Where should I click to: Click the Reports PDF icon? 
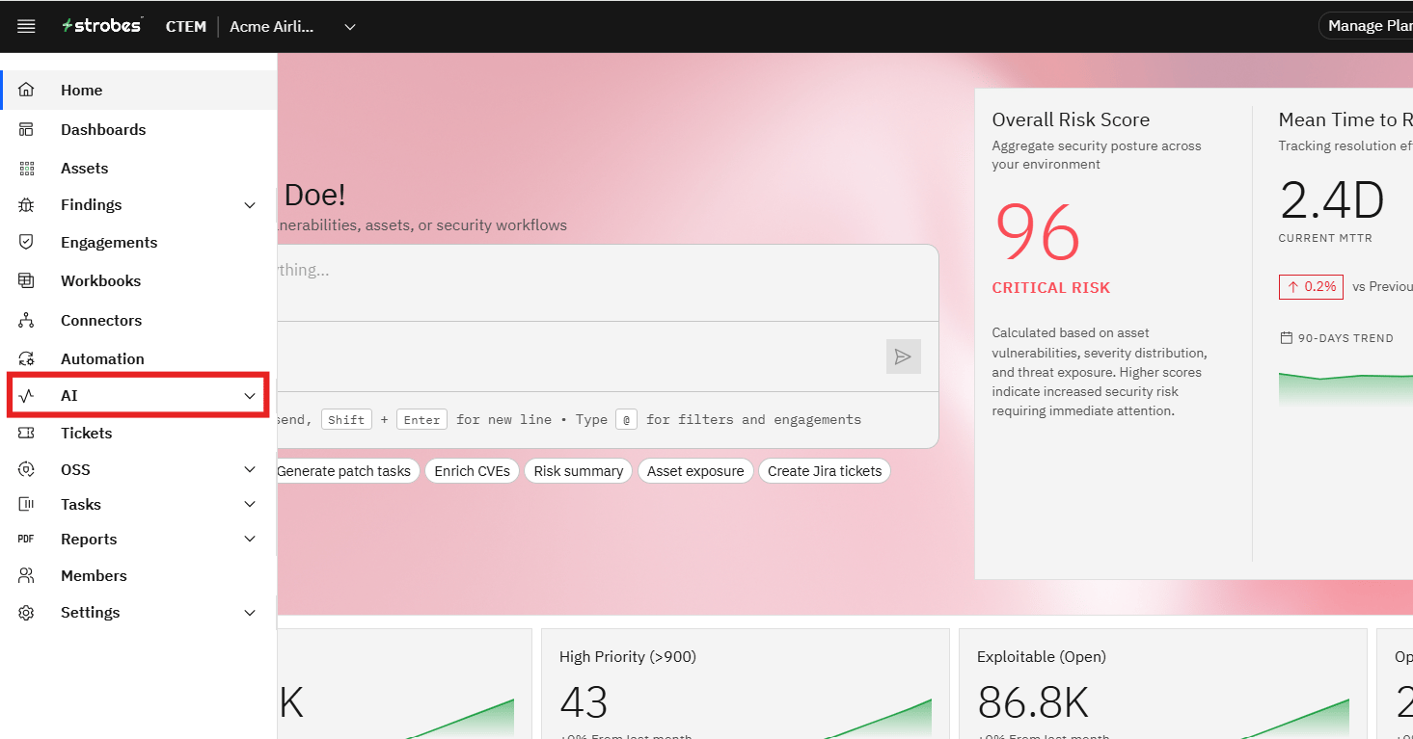(x=26, y=539)
